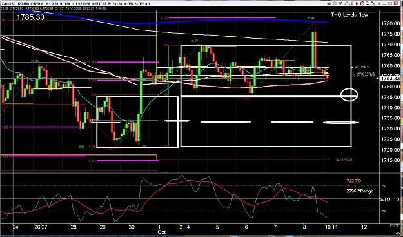Click the green checkmark toolbar icon

click(x=340, y=3)
